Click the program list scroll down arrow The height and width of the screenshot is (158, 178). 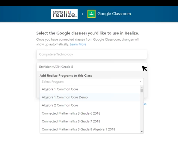click(142, 132)
